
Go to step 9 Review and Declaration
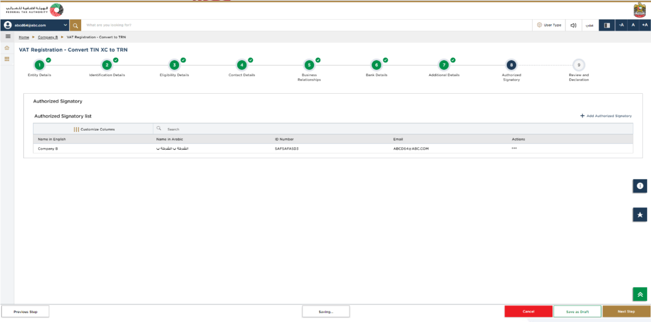tap(579, 65)
